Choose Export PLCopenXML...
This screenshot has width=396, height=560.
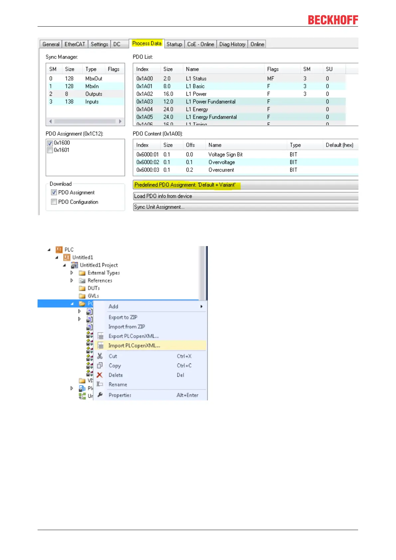150,336
